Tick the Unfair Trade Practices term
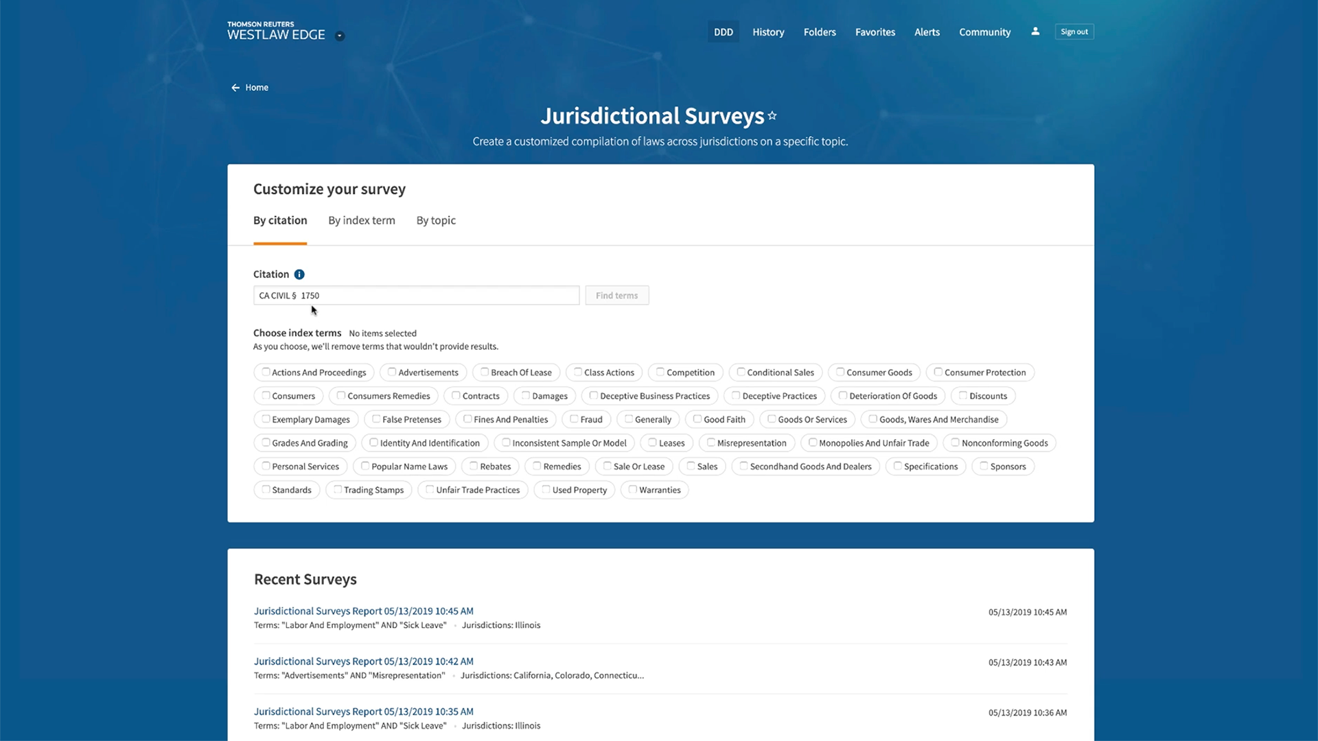Viewport: 1318px width, 741px height. coord(430,490)
